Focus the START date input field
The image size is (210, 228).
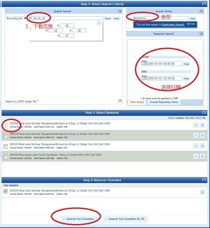pos(165,64)
